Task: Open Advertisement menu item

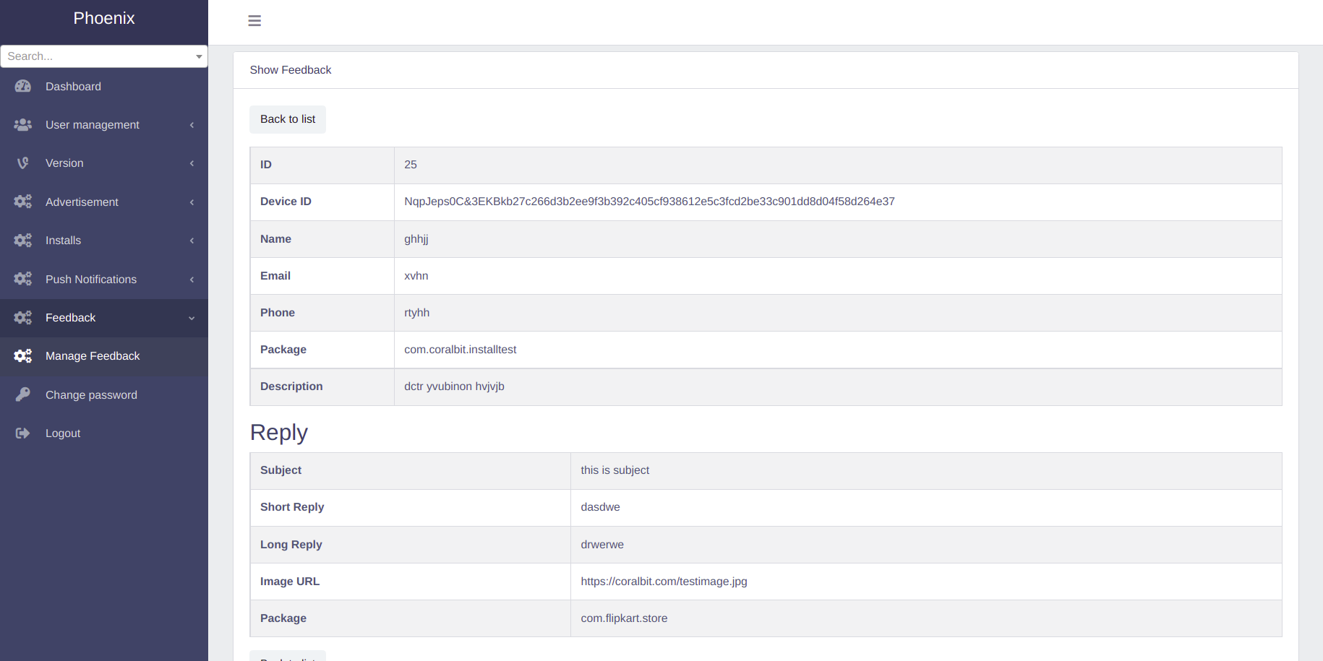Action: 104,202
